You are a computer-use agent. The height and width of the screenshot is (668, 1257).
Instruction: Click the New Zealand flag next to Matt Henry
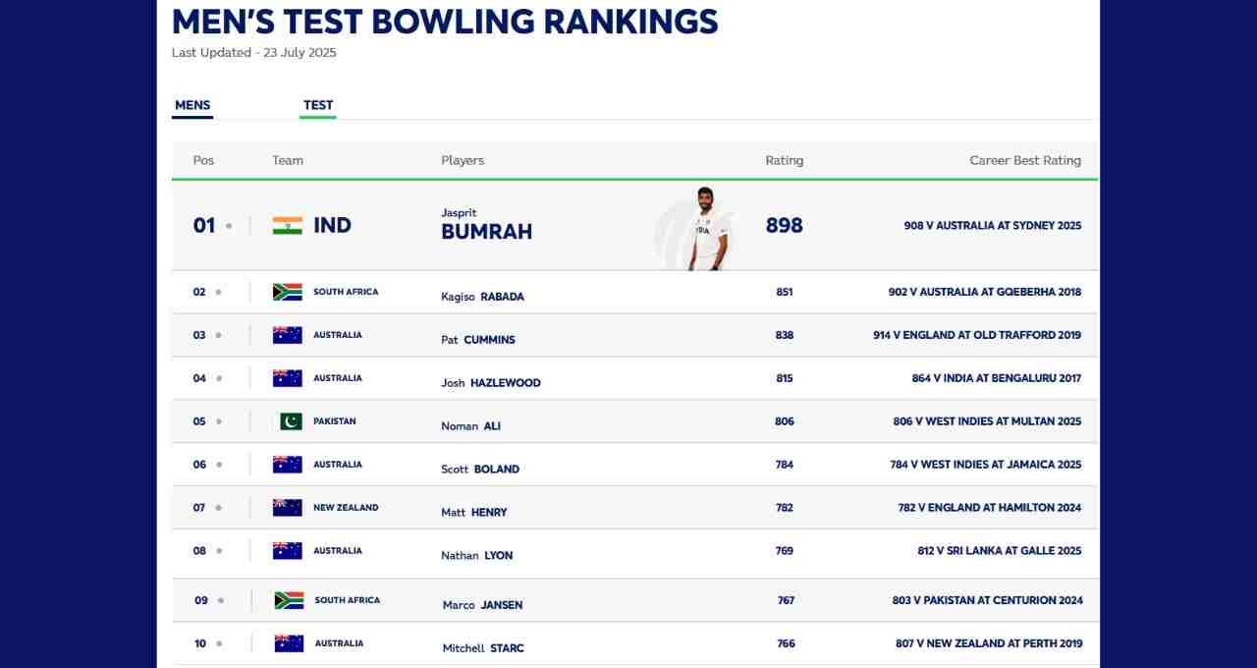pos(288,508)
